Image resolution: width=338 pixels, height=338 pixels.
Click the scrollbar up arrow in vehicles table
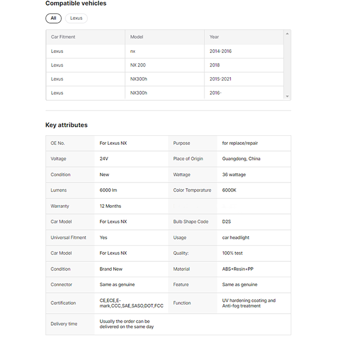point(287,34)
